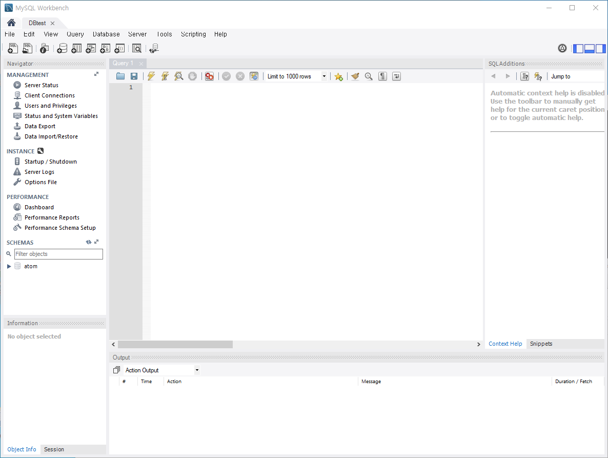This screenshot has width=608, height=458.
Task: Switch to the Snippets tab
Action: tap(541, 344)
